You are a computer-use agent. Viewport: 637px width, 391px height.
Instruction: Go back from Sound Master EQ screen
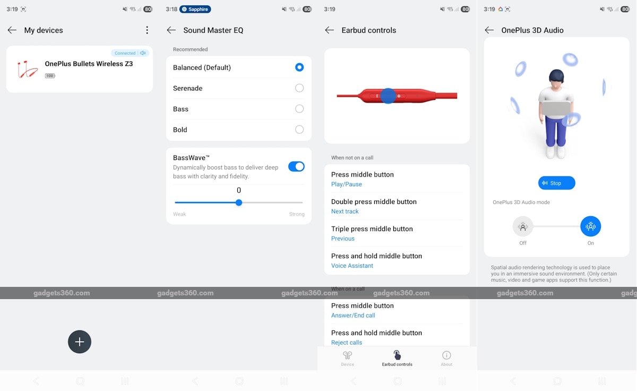171,30
